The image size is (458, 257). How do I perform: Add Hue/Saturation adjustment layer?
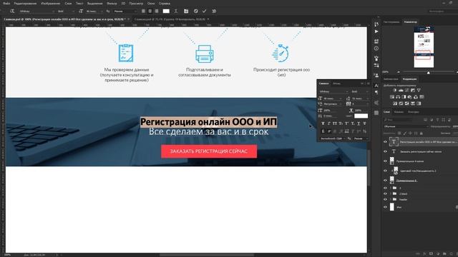coord(392,97)
